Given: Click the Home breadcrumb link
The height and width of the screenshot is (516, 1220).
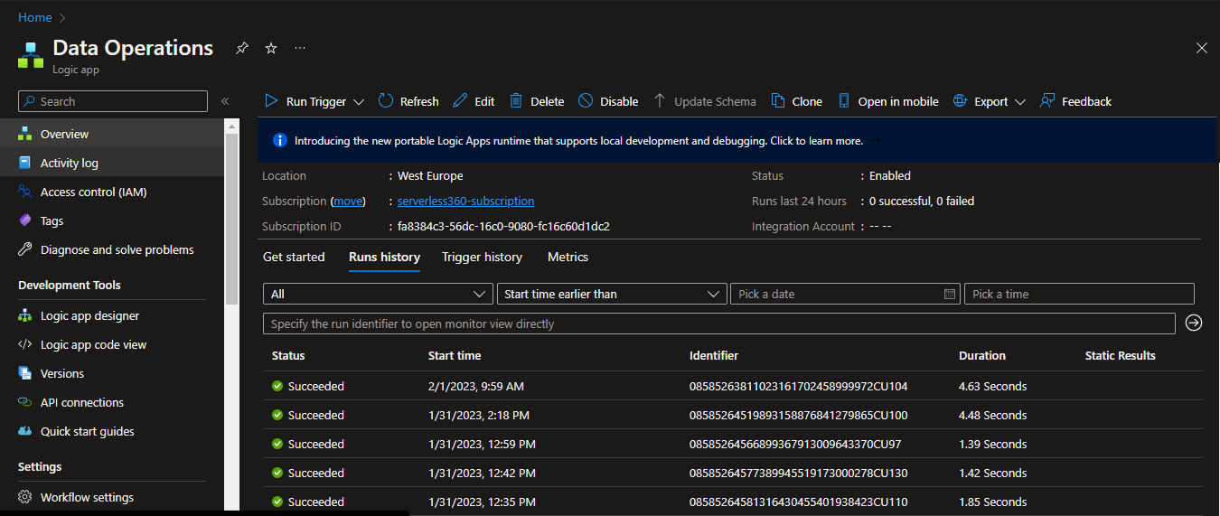Looking at the screenshot, I should pos(35,17).
